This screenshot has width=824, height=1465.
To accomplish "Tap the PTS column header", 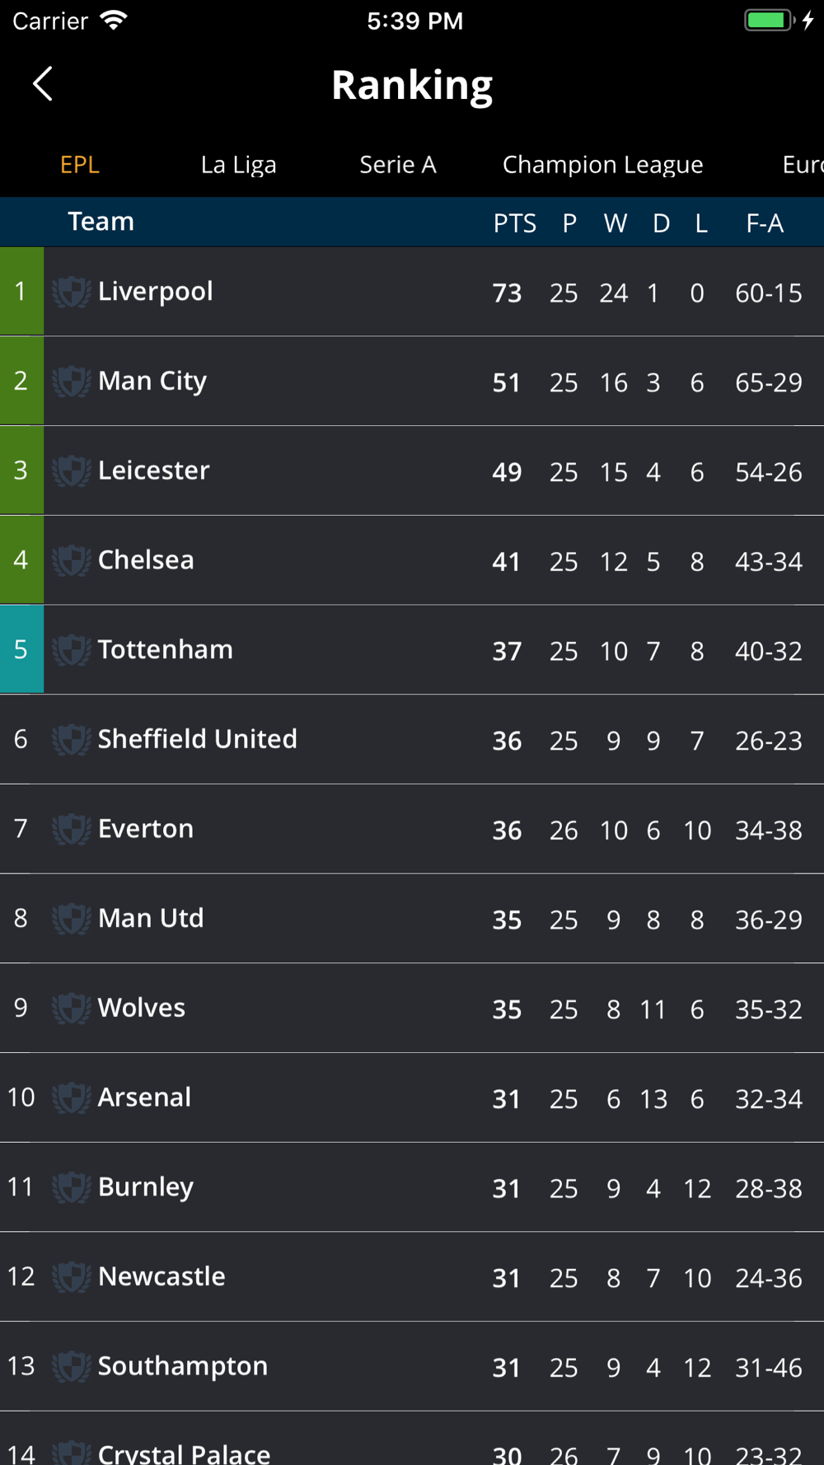I will 515,223.
